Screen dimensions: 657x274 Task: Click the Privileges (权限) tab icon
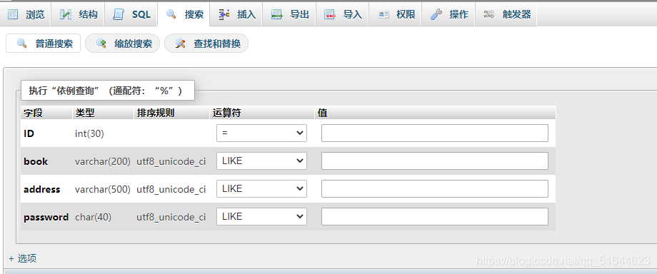pyautogui.click(x=383, y=15)
